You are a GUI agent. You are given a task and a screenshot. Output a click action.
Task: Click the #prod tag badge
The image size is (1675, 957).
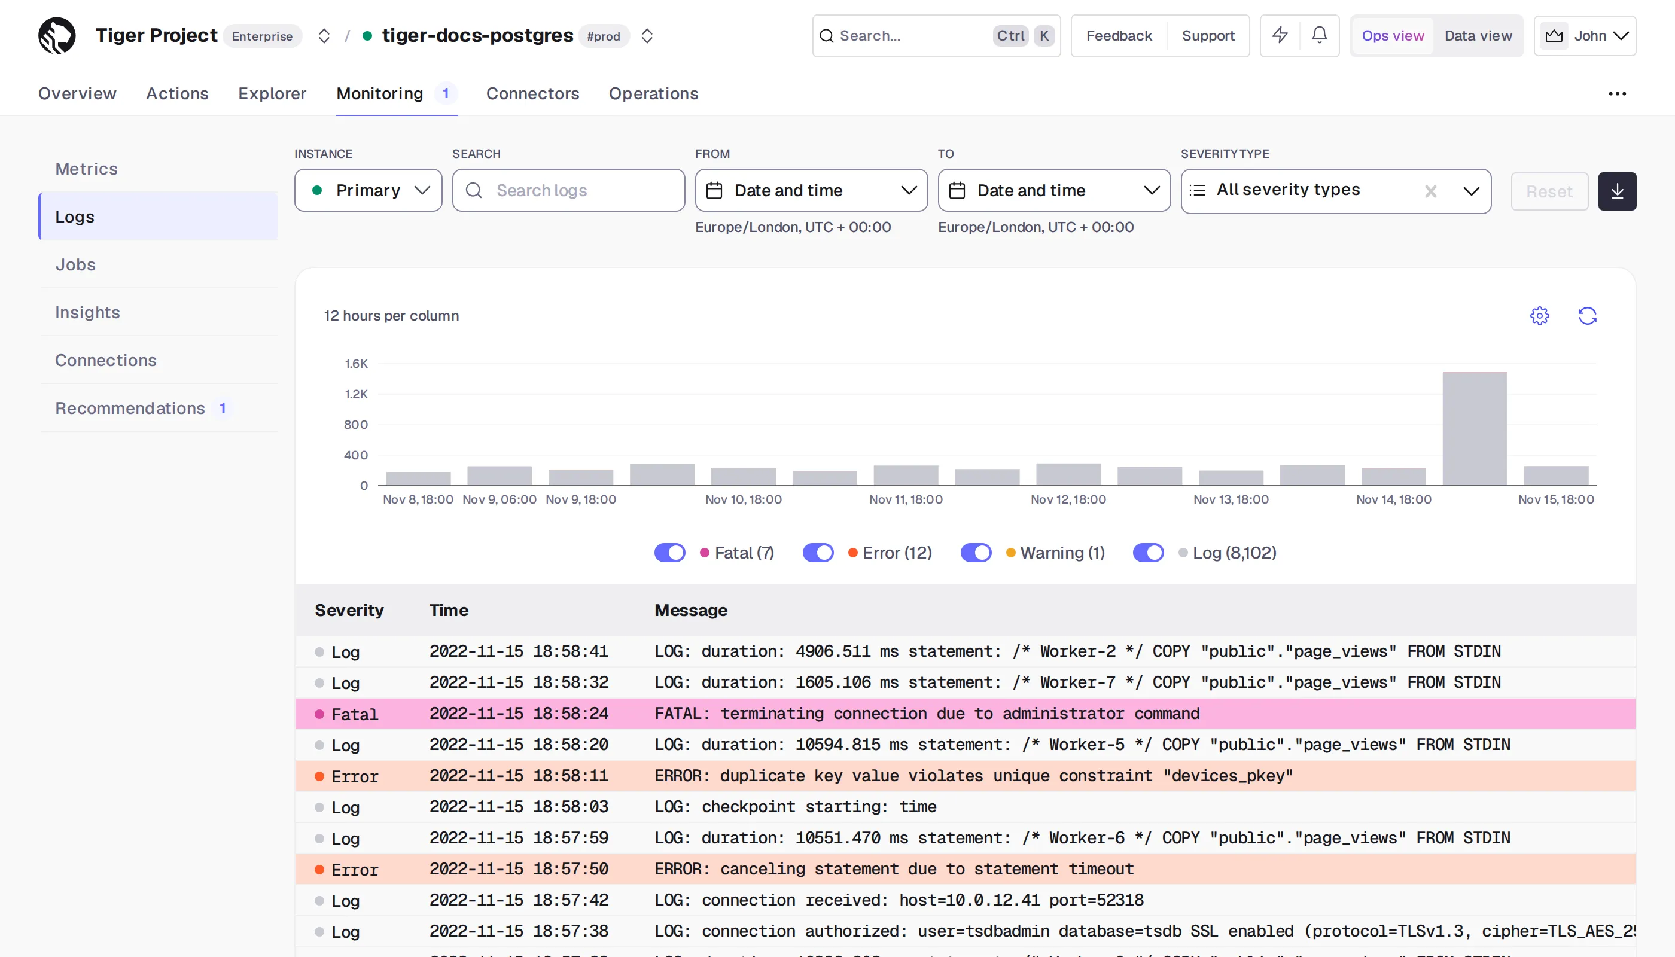pos(604,36)
